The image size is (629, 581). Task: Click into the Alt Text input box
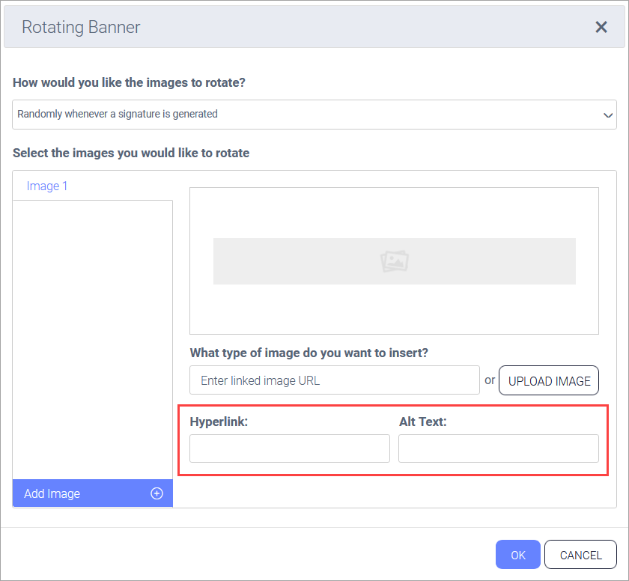[498, 448]
